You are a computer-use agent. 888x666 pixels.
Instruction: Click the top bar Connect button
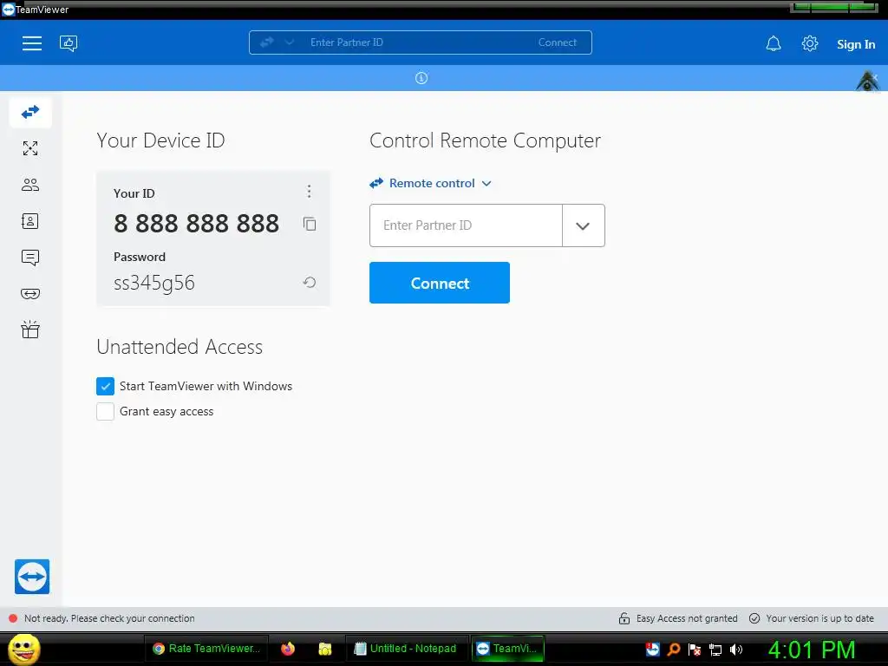click(x=558, y=42)
